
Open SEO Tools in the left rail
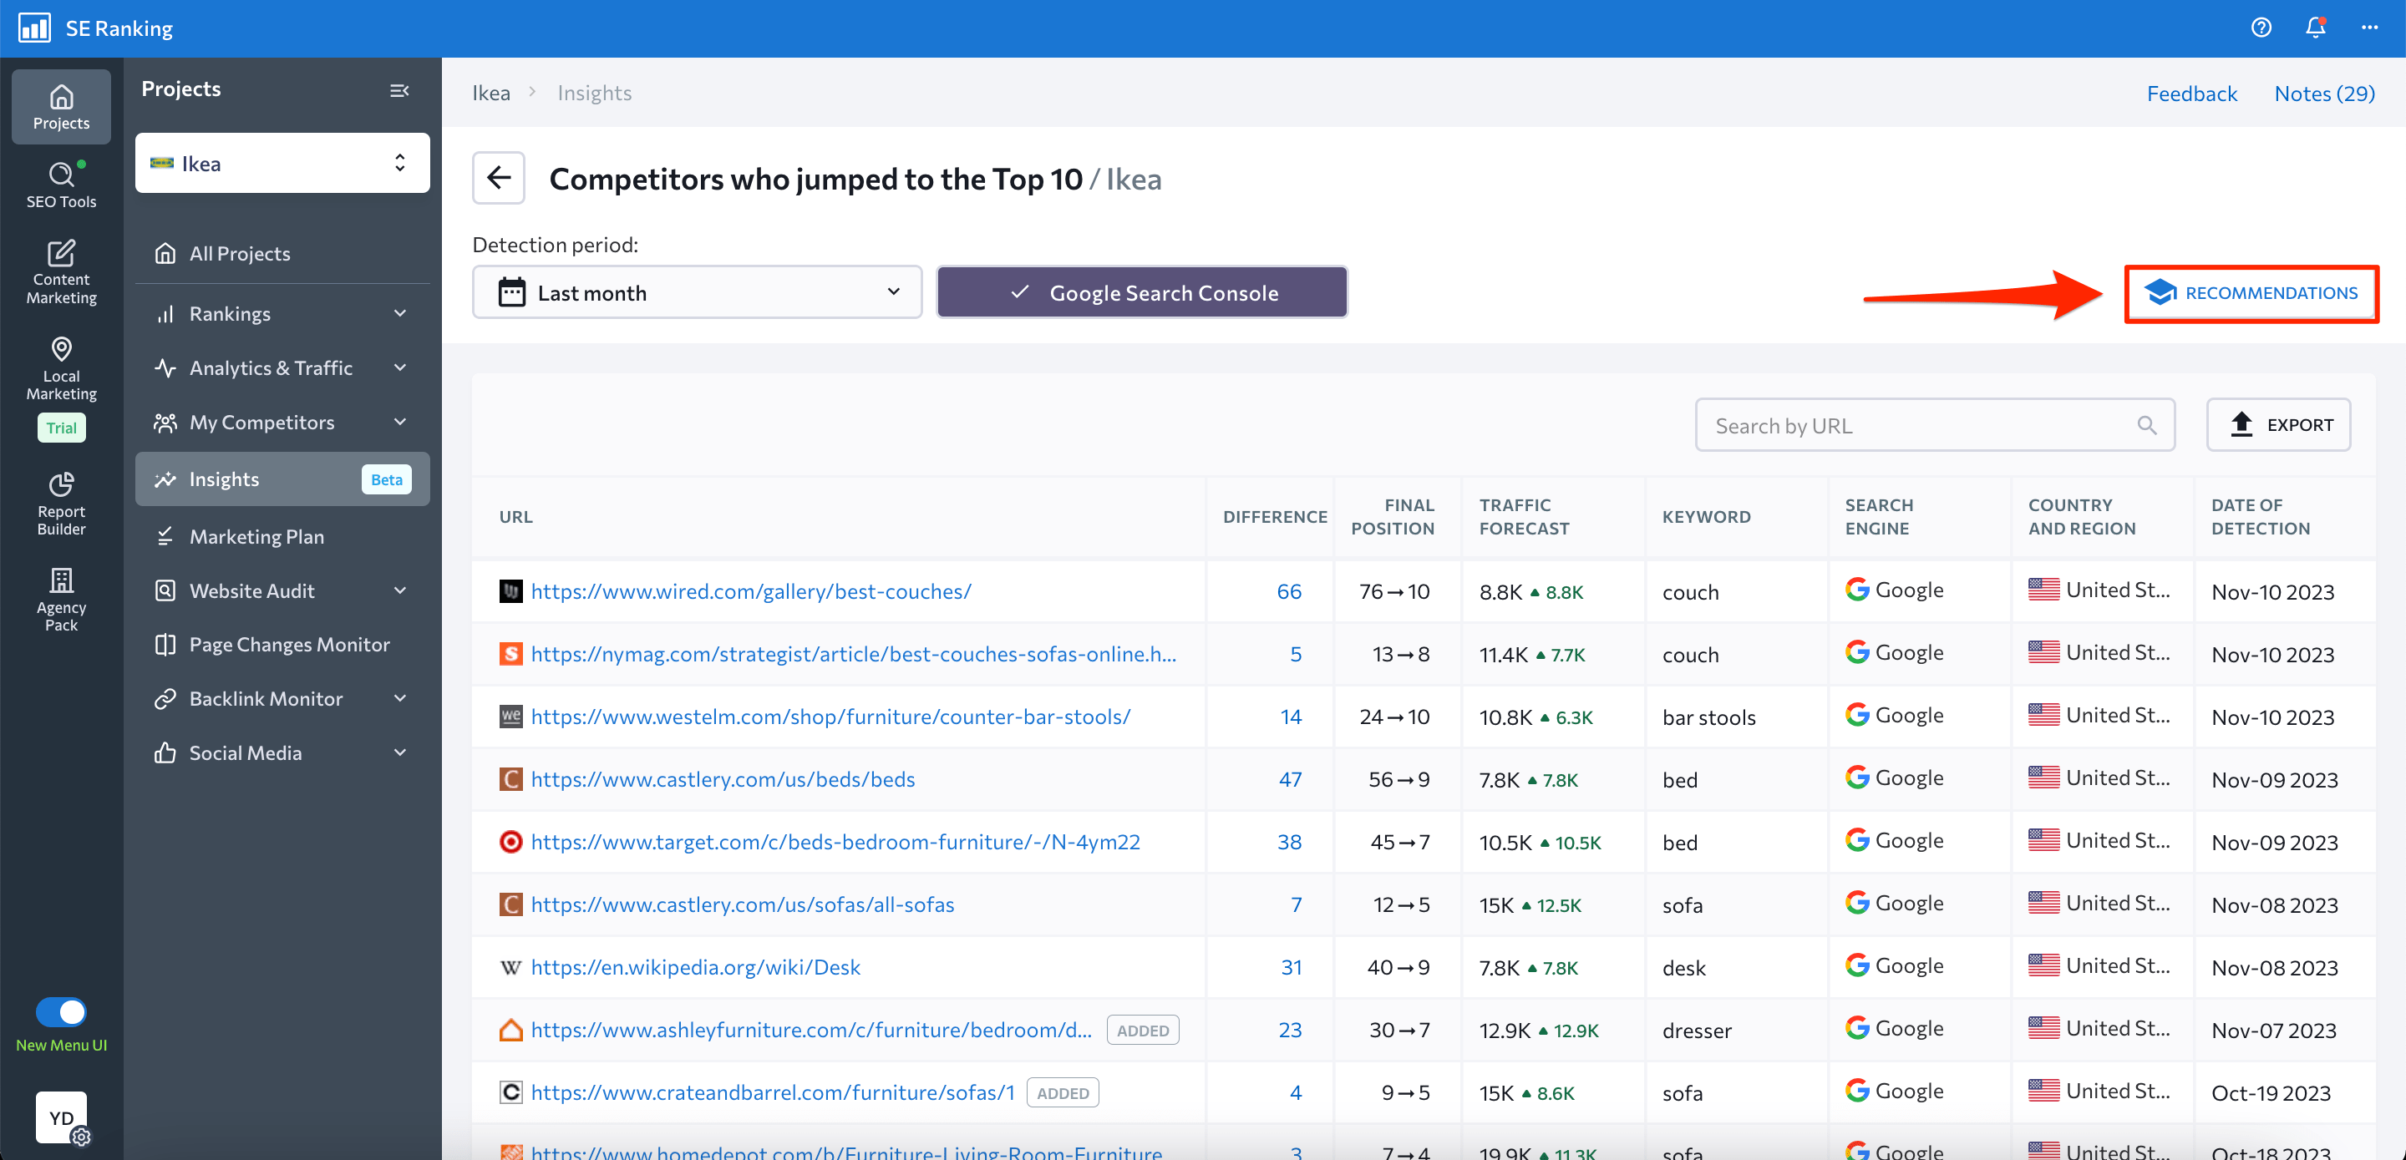pyautogui.click(x=62, y=185)
